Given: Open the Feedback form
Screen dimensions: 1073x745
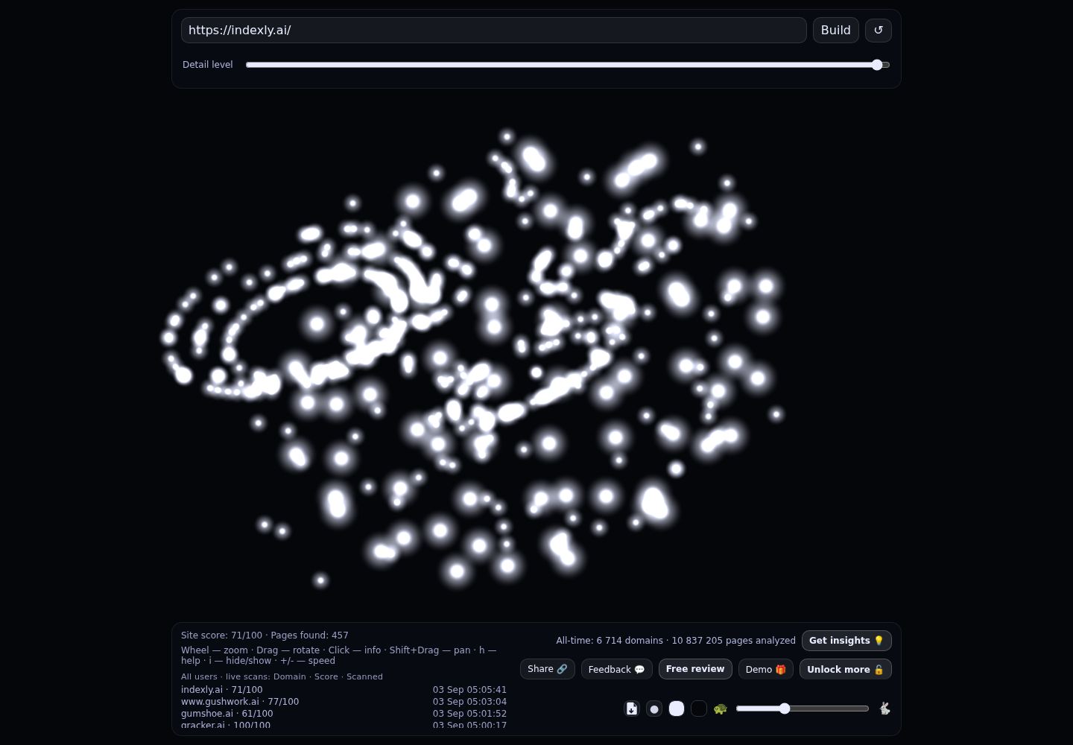Looking at the screenshot, I should tap(617, 669).
